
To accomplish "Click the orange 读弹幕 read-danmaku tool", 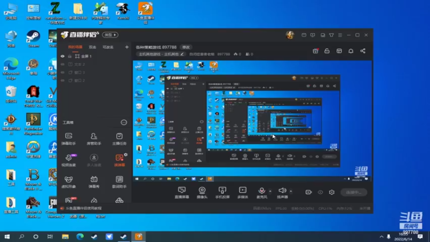I will (119, 160).
